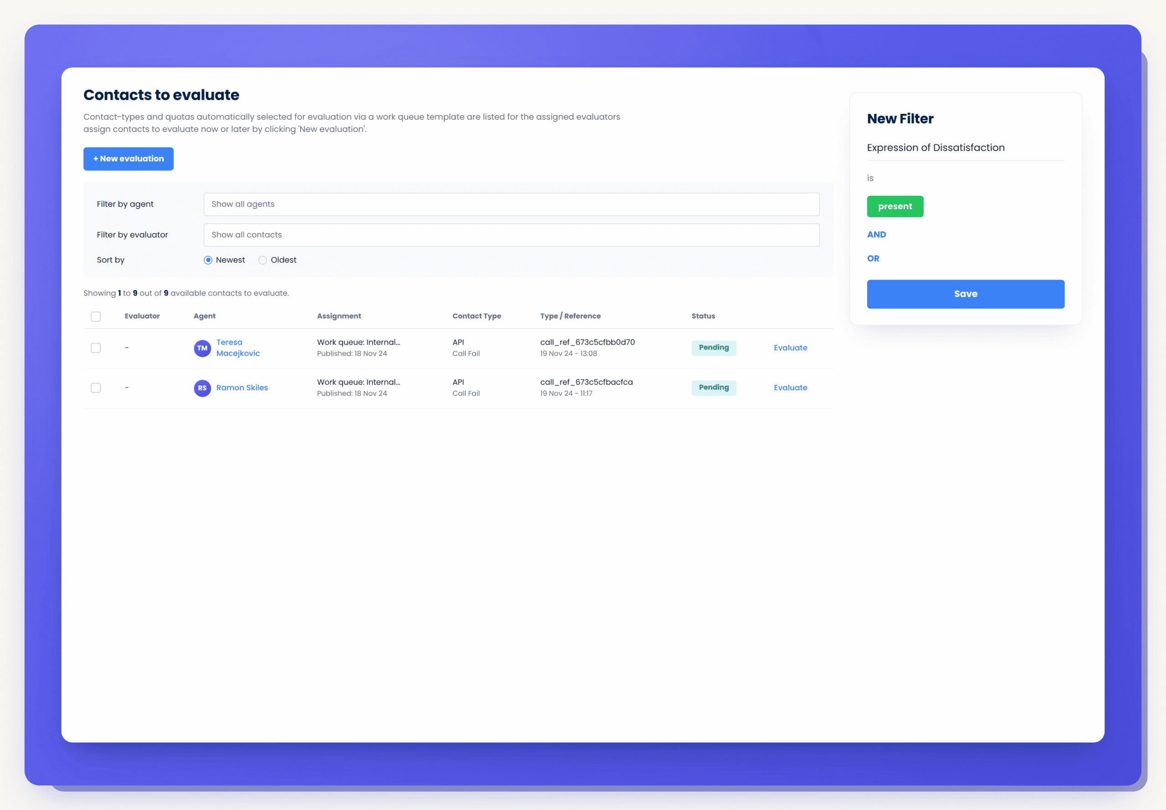The image size is (1166, 810).
Task: Check the box for Teresa Macejkovic's row
Action: [96, 348]
